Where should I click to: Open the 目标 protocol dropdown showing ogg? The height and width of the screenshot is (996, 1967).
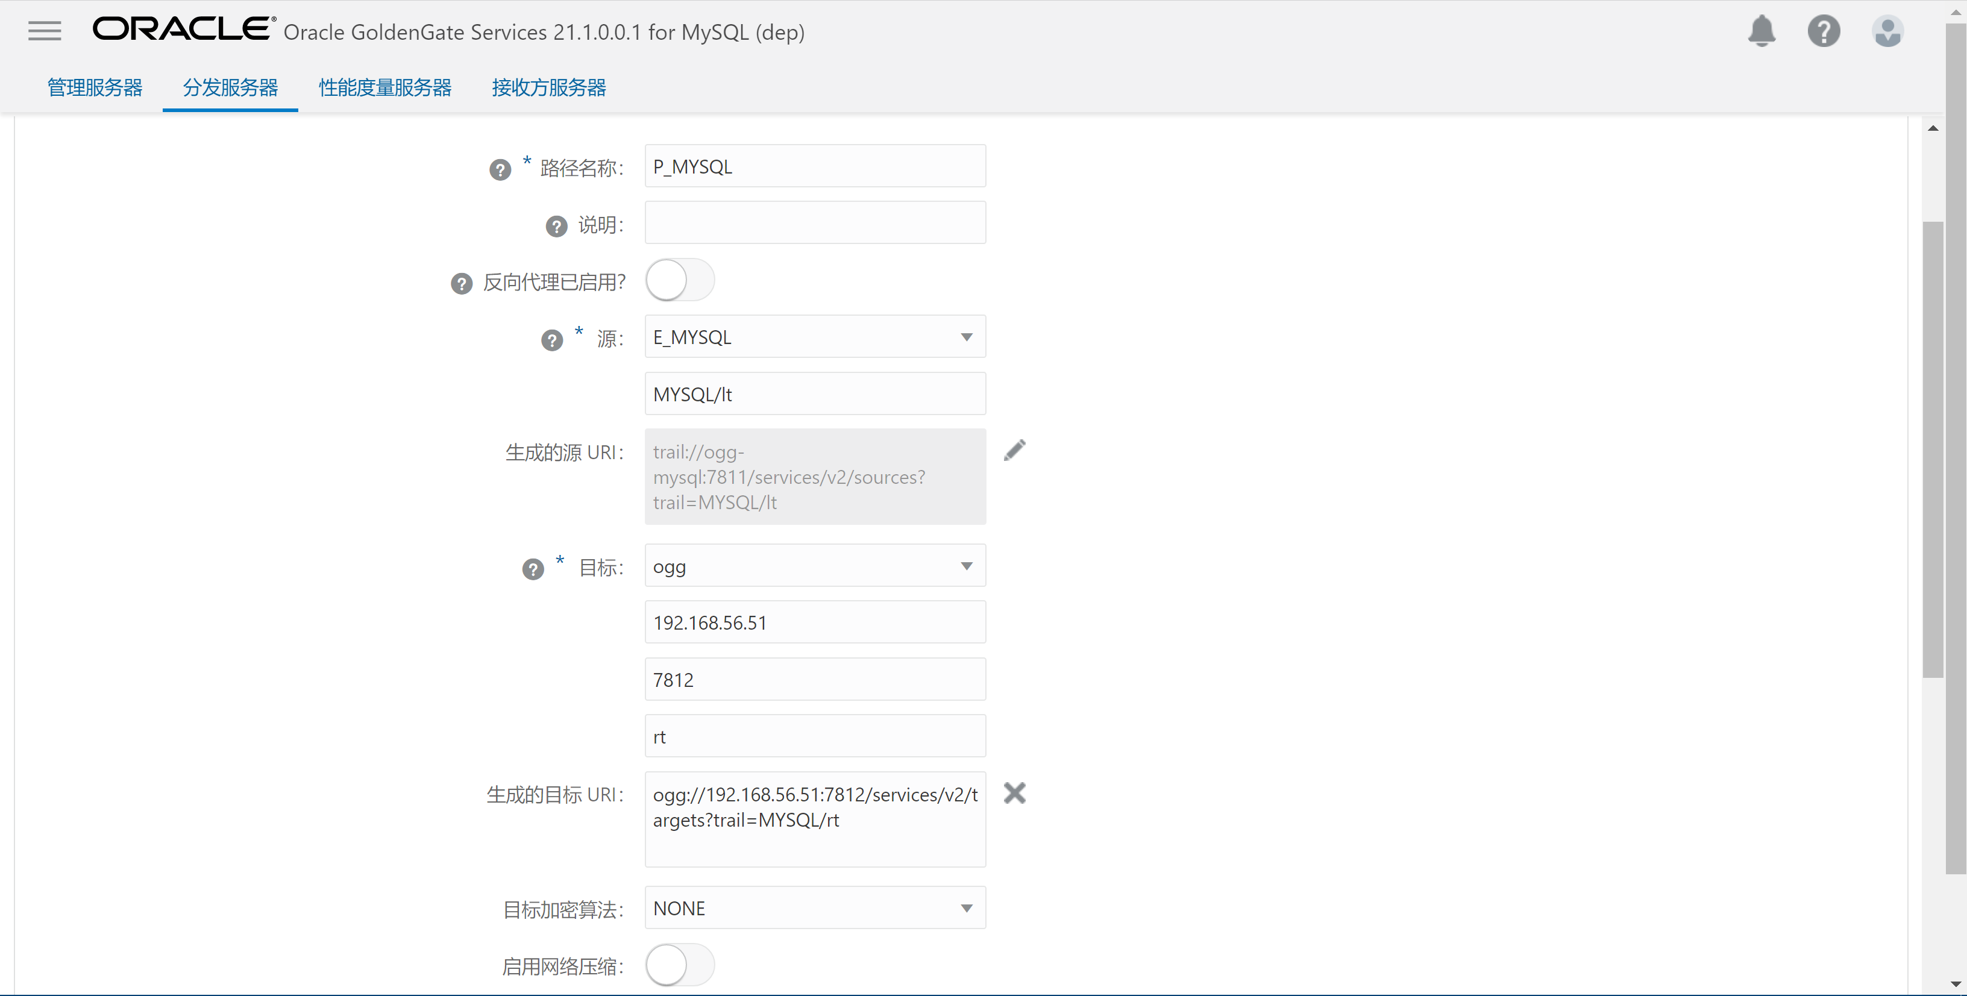[x=815, y=566]
